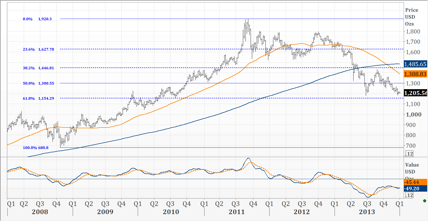428x221 pixels.
Task: Click the 100.0% 680.8 Fibonacci base label
Action: click(36, 148)
